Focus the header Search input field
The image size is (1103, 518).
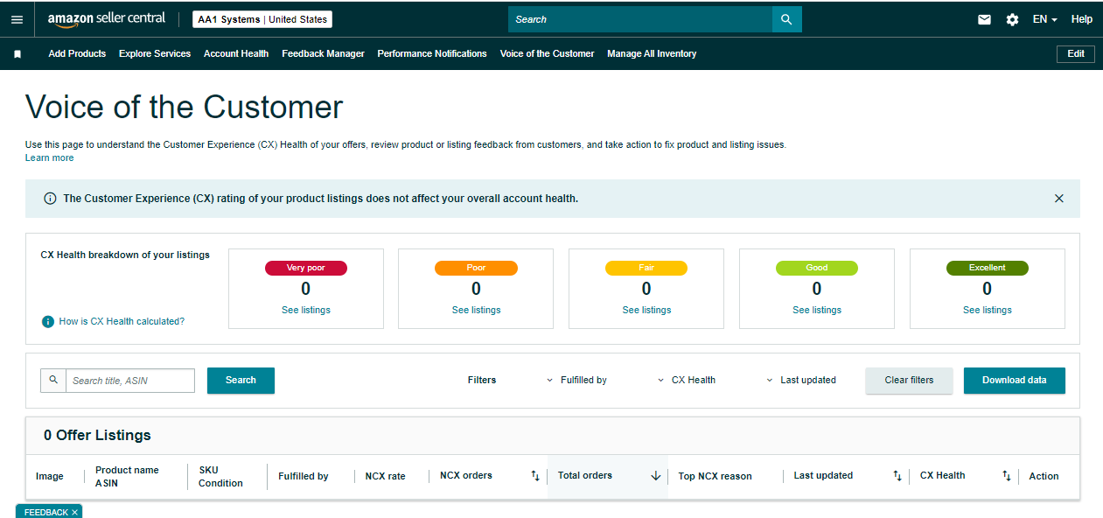[640, 19]
